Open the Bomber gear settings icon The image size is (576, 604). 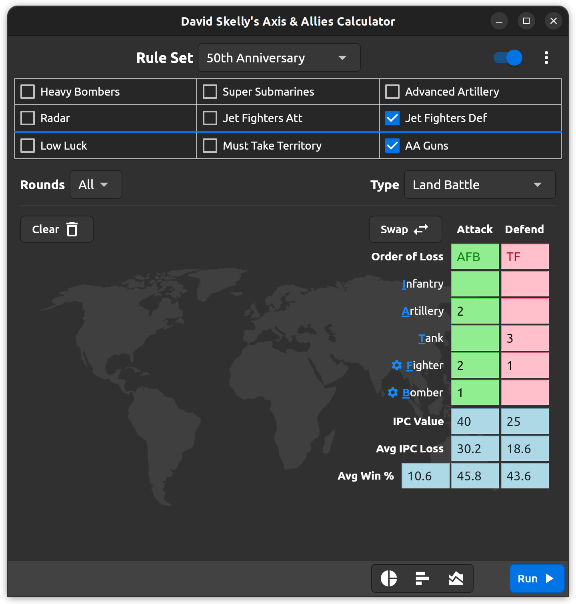(x=392, y=392)
